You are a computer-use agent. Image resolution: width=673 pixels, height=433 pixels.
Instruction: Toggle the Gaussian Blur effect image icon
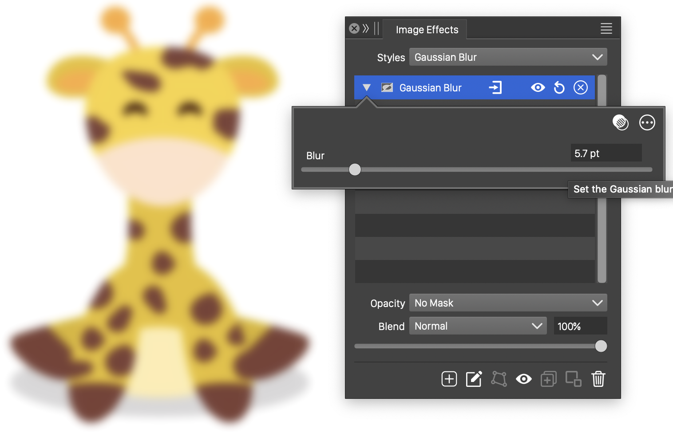pos(387,88)
